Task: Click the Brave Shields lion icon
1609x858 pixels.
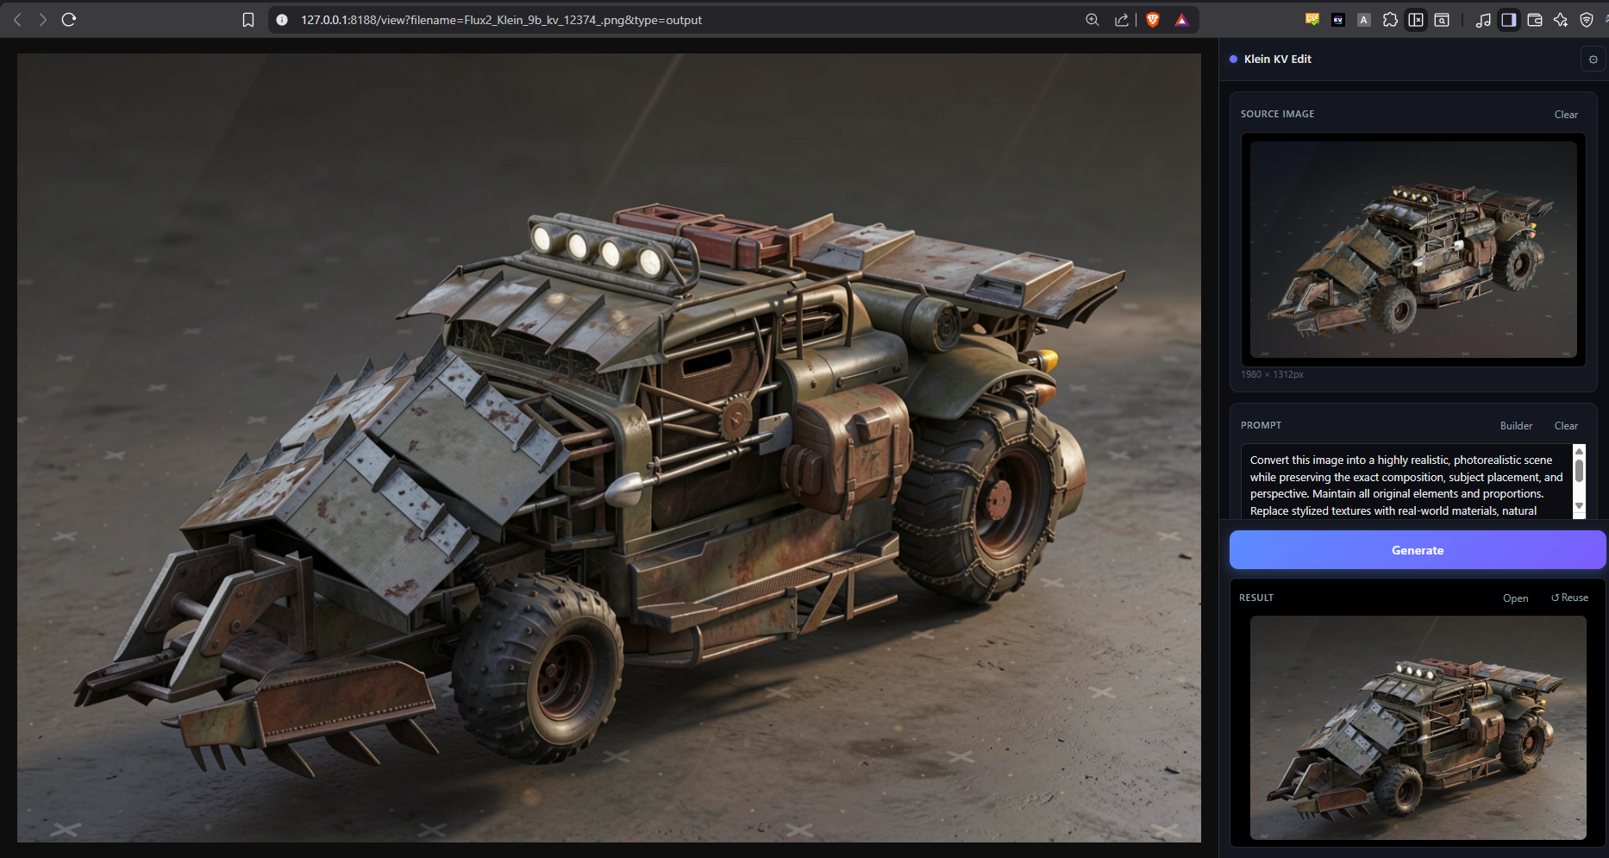Action: (x=1153, y=20)
